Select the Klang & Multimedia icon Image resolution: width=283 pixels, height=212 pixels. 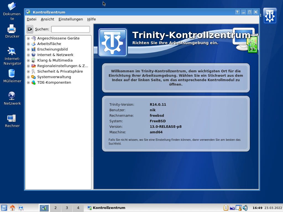click(x=33, y=60)
